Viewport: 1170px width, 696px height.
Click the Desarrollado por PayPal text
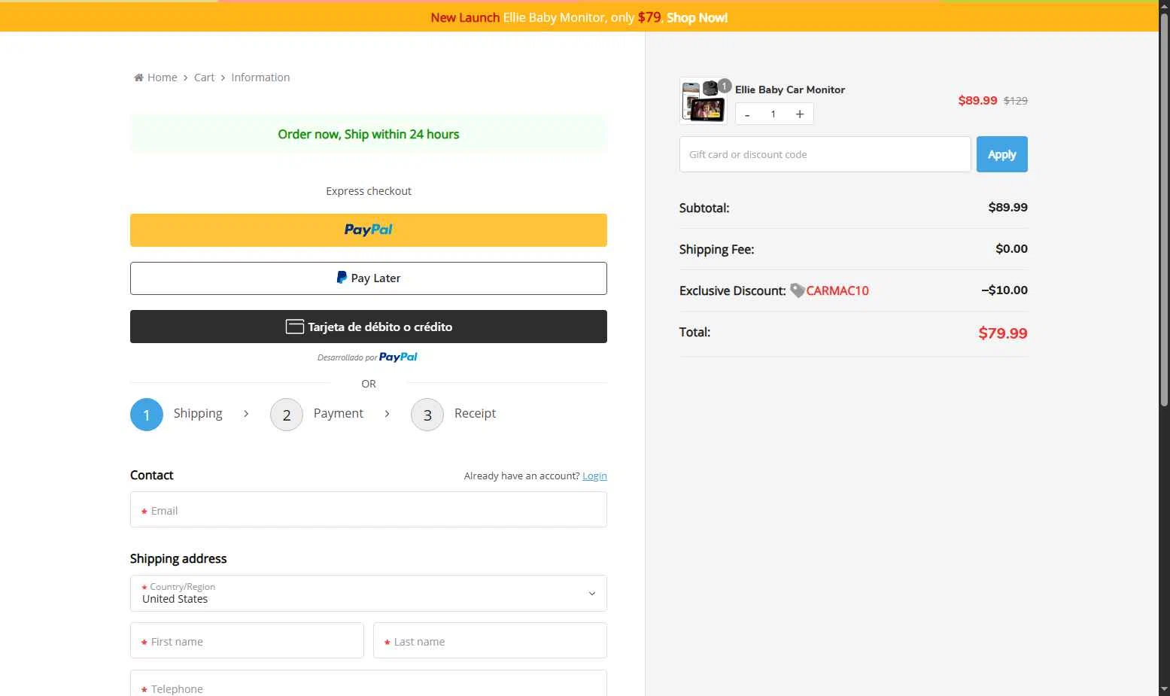(x=367, y=357)
